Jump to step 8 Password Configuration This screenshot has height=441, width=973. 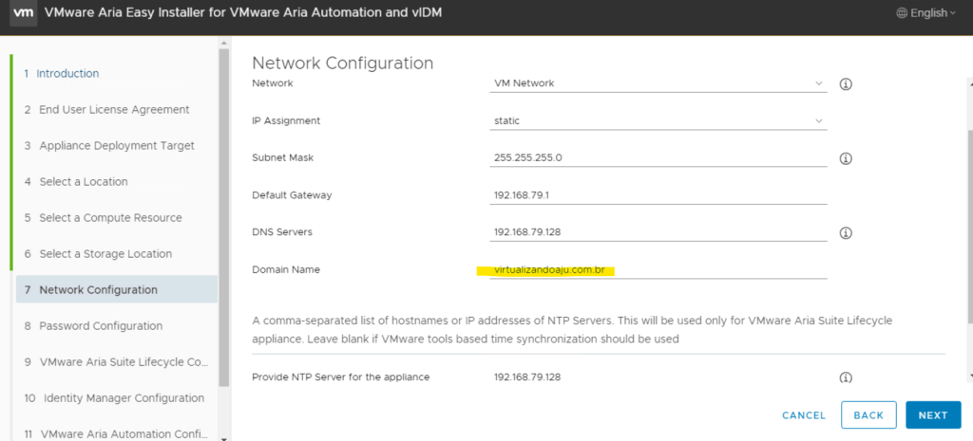pos(101,326)
